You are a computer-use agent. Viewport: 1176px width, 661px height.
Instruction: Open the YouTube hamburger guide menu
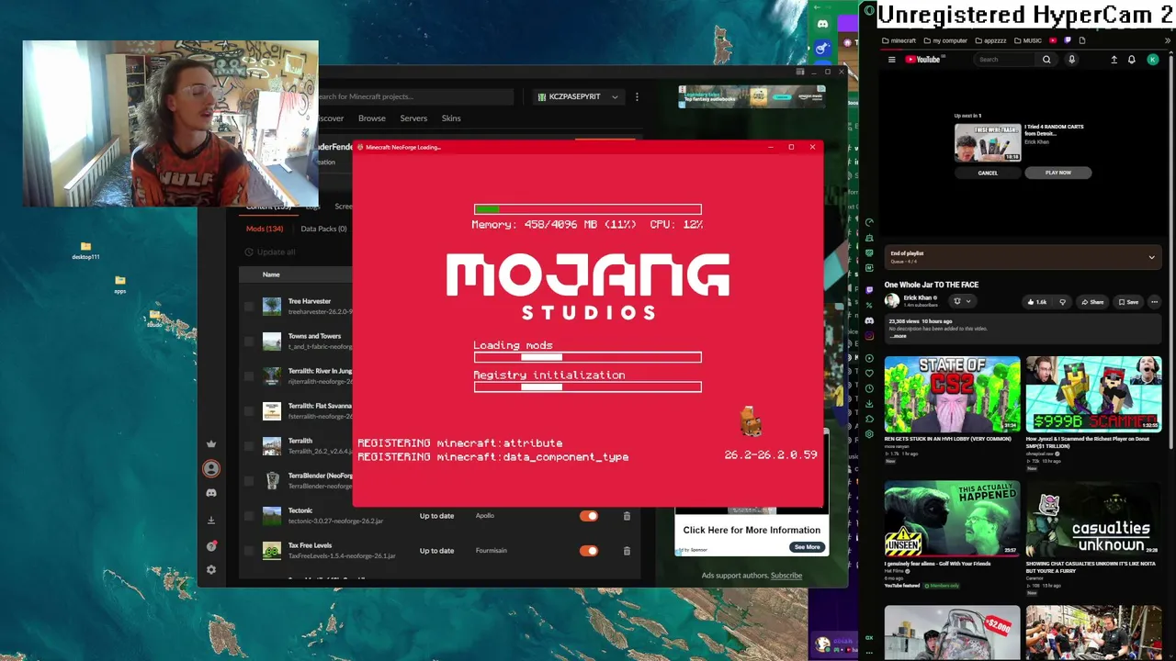click(891, 60)
